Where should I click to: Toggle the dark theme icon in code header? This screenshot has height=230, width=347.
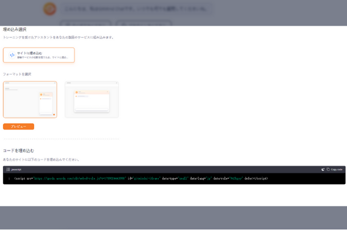coord(323,169)
